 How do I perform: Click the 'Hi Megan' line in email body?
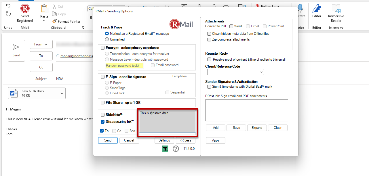coord(14,109)
